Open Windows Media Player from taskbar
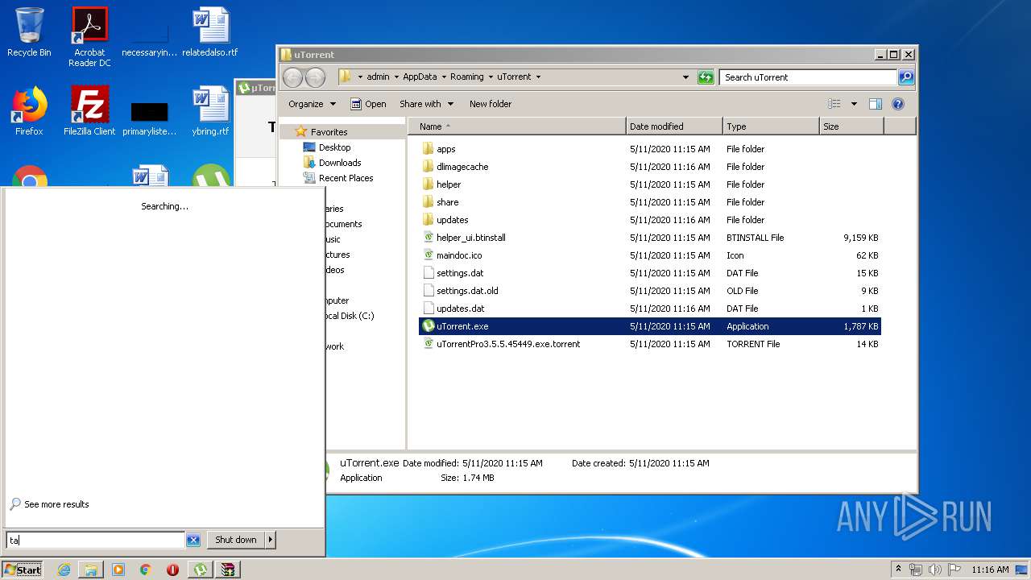The height and width of the screenshot is (580, 1031). (x=118, y=570)
